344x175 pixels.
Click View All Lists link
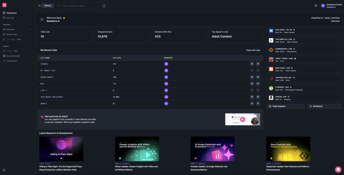(253, 50)
